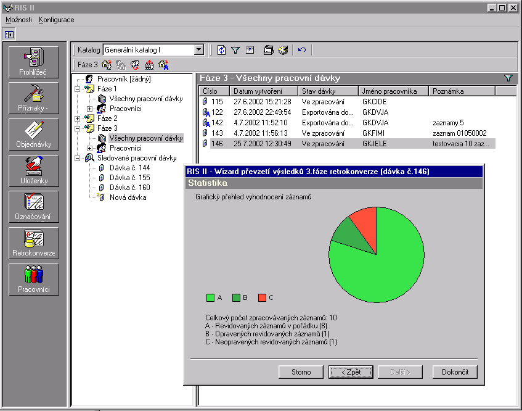Open the Konfigurace menu
The width and height of the screenshot is (522, 411).
56,20
